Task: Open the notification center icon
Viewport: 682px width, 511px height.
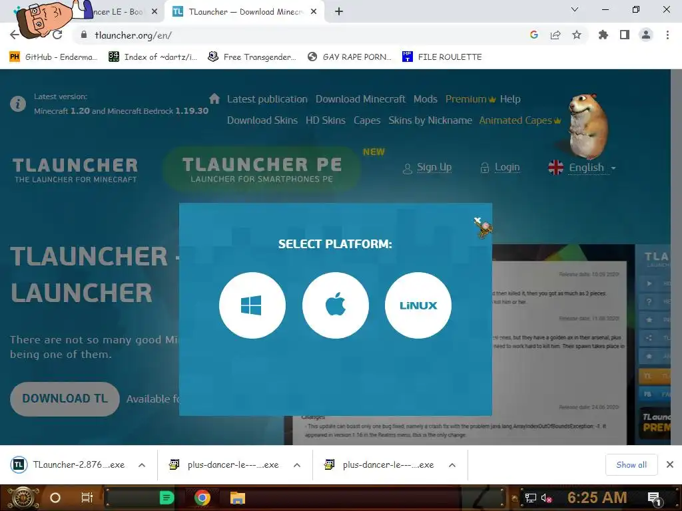Action: pyautogui.click(x=654, y=499)
